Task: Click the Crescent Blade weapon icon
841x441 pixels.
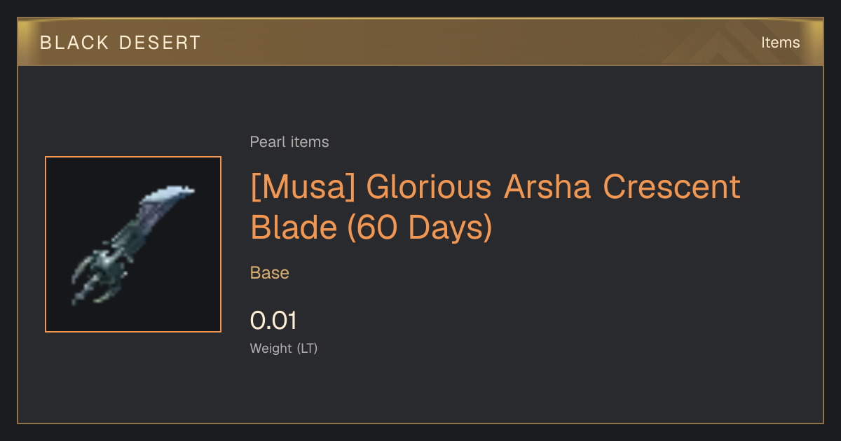Action: [x=133, y=244]
